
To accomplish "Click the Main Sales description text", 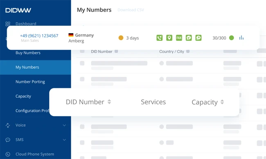I will pos(30,40).
